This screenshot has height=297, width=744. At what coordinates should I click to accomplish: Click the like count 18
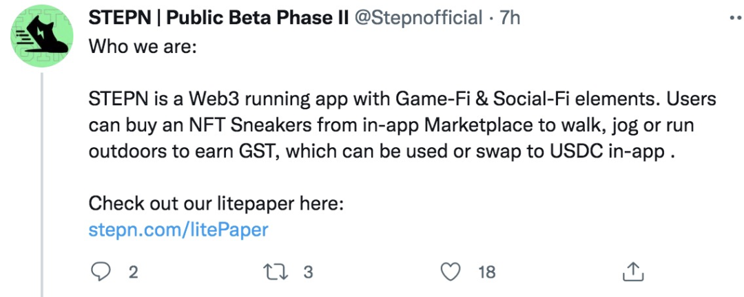click(486, 272)
